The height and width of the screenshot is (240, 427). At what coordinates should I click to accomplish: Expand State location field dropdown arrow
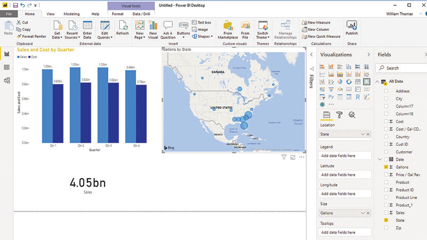coord(362,135)
